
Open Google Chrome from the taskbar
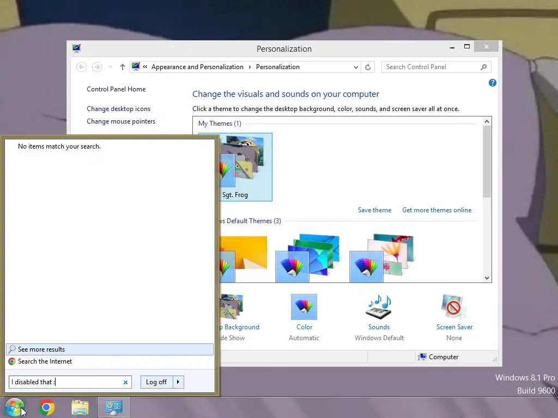46,407
